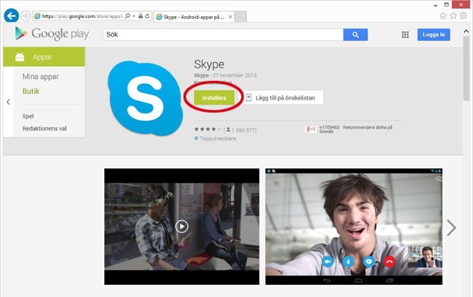The image size is (473, 297).
Task: Open Spel in the sidebar
Action: [x=28, y=116]
